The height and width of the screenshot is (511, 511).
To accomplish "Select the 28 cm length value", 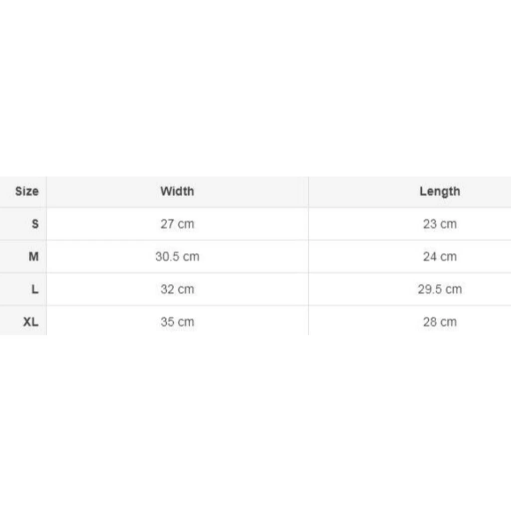I will point(440,322).
